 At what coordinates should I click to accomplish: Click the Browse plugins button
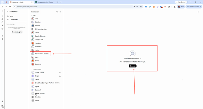[17, 32]
